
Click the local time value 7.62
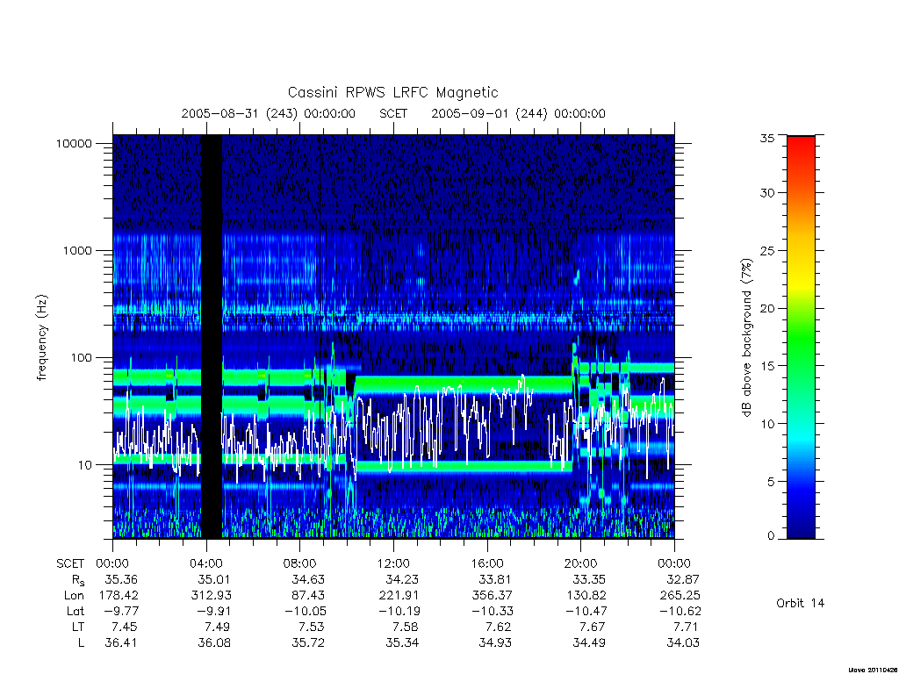[499, 627]
